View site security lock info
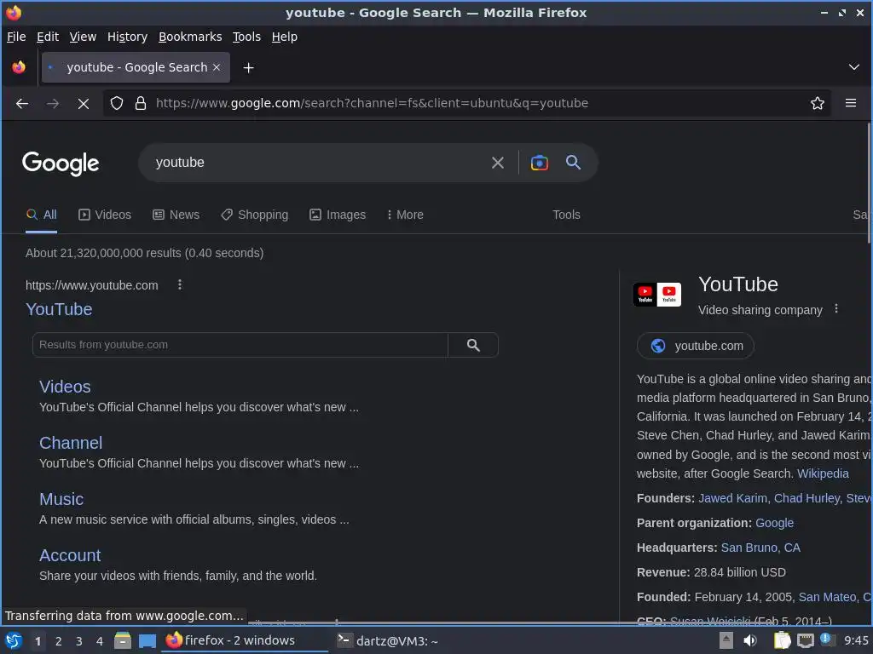 tap(141, 103)
